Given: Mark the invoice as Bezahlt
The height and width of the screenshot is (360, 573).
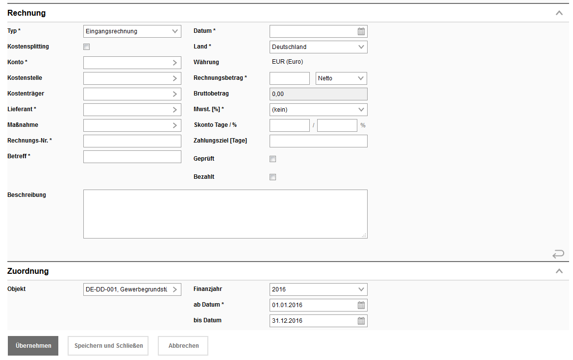Looking at the screenshot, I should click(x=273, y=177).
